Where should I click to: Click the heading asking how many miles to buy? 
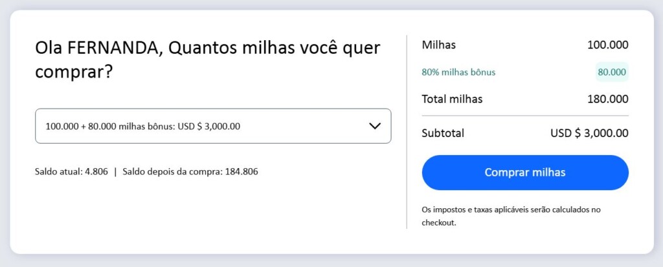point(207,59)
